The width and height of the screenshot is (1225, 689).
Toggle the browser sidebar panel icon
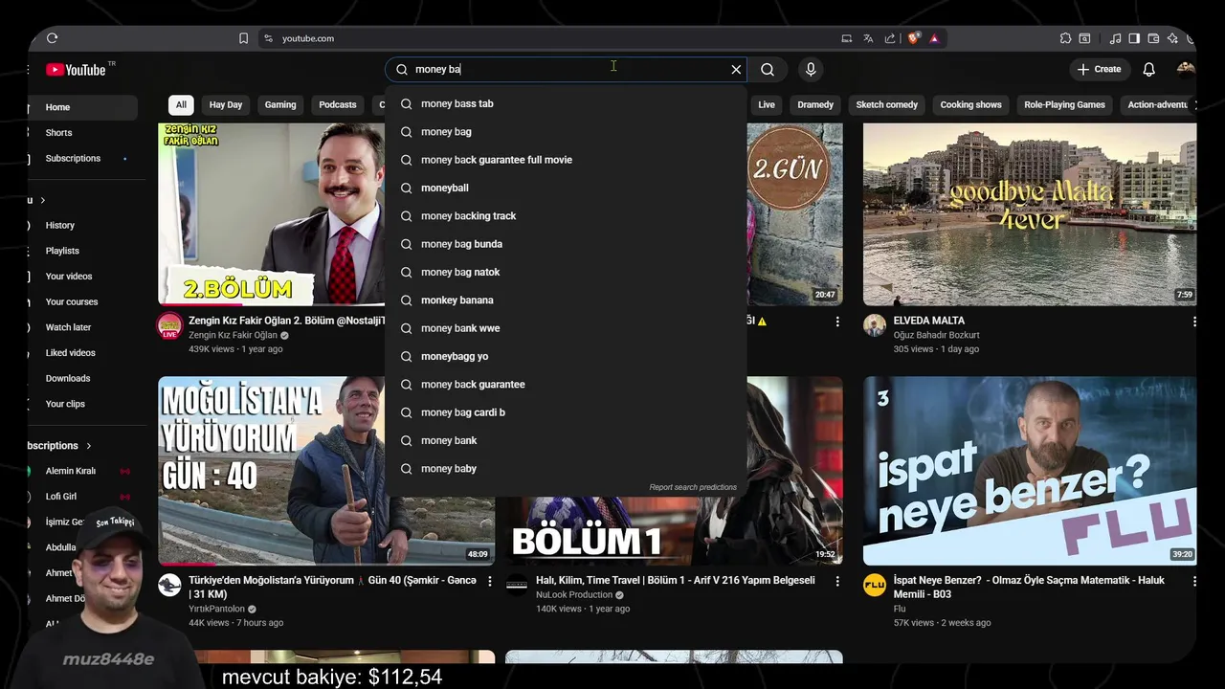click(x=1134, y=38)
